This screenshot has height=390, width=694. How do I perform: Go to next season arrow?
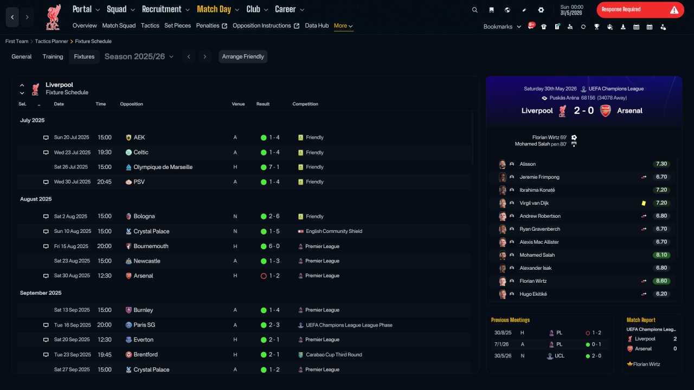pyautogui.click(x=204, y=57)
